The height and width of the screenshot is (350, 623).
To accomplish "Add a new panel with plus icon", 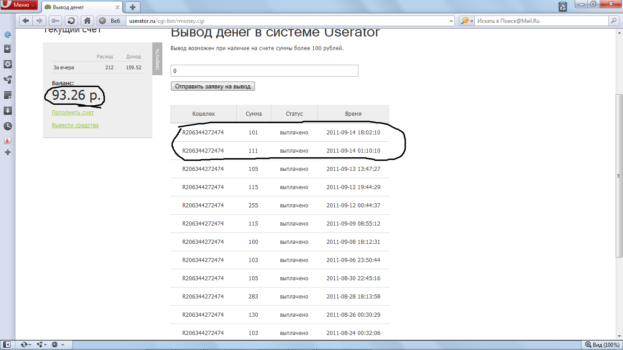I will pos(7,152).
